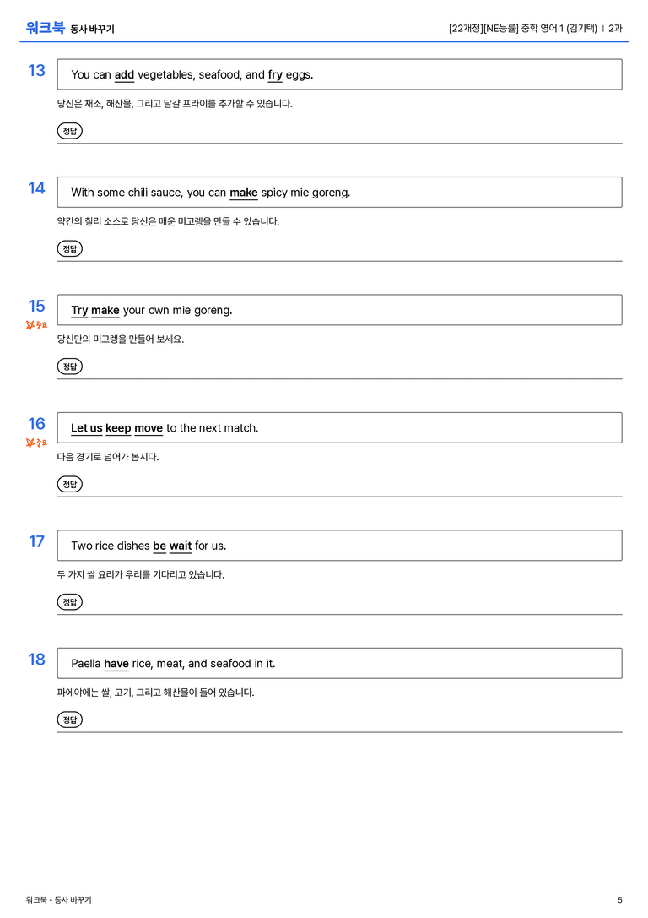The width and height of the screenshot is (648, 918).
Task: Click the 워크북 title in the header
Action: click(45, 28)
